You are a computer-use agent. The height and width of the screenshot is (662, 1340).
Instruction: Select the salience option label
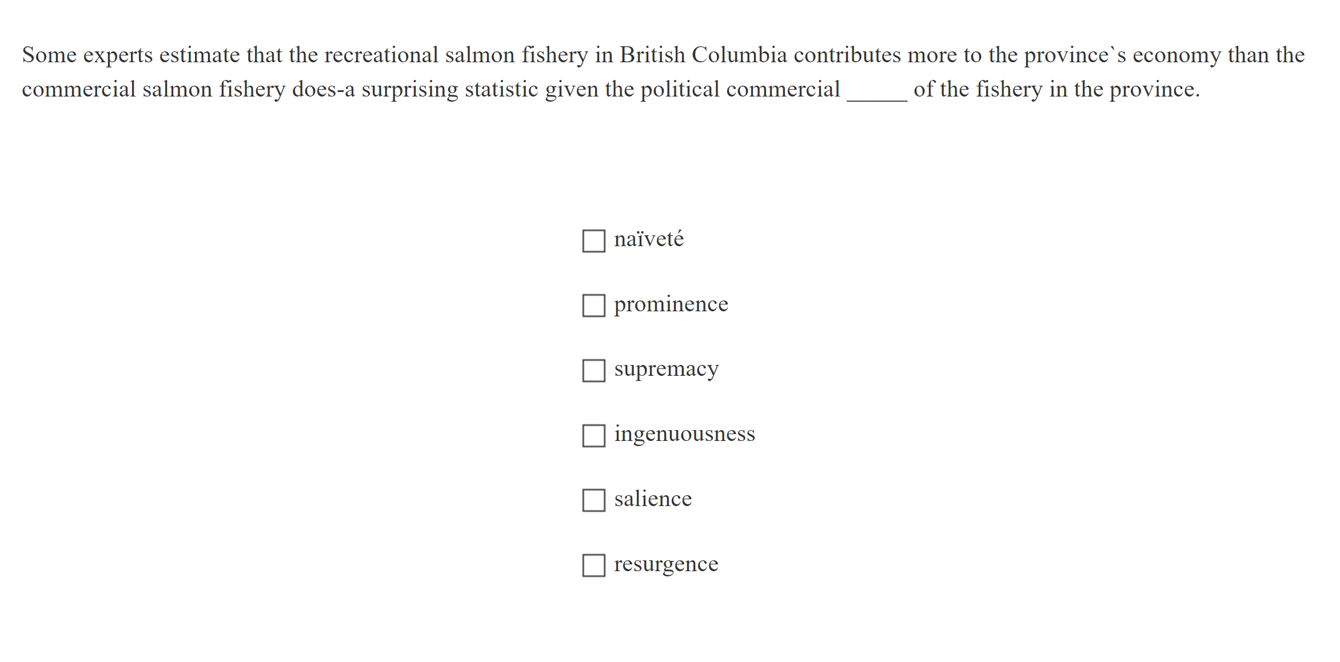click(653, 499)
